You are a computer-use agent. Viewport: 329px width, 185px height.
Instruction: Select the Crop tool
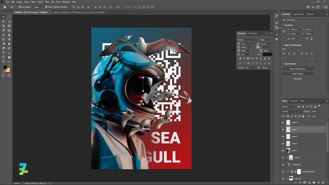pyautogui.click(x=4, y=26)
